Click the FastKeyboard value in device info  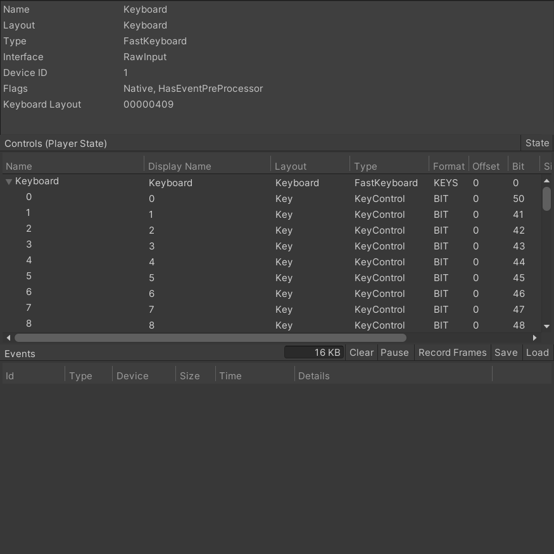(154, 41)
